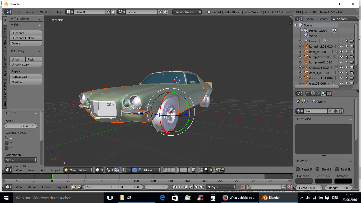Viewport: 361px width, 203px height.
Task: Click the lock layers to scene icon
Action: tap(194, 170)
